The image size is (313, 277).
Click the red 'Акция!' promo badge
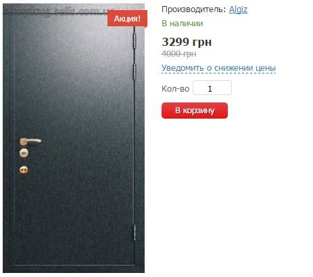[127, 18]
